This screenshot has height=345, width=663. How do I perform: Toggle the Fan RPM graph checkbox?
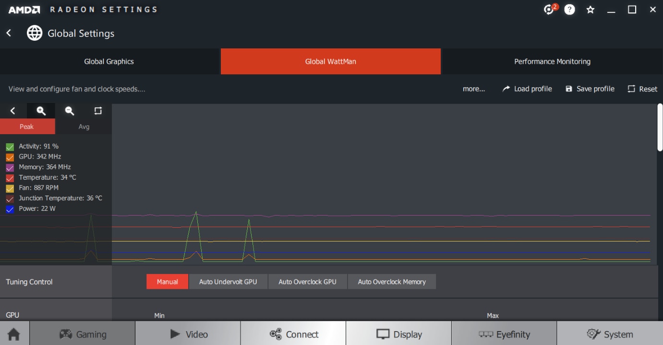click(10, 188)
